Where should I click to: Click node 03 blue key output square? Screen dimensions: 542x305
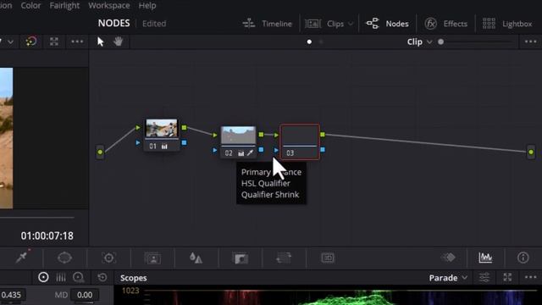(x=323, y=150)
